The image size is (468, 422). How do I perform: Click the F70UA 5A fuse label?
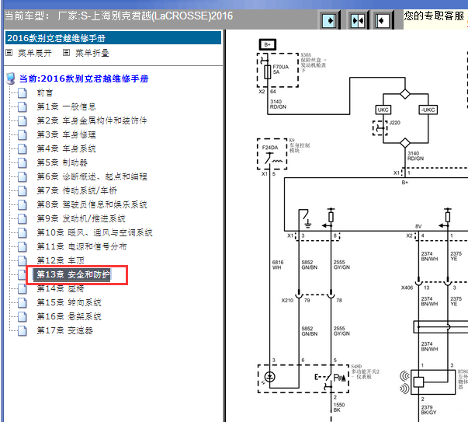pos(280,69)
